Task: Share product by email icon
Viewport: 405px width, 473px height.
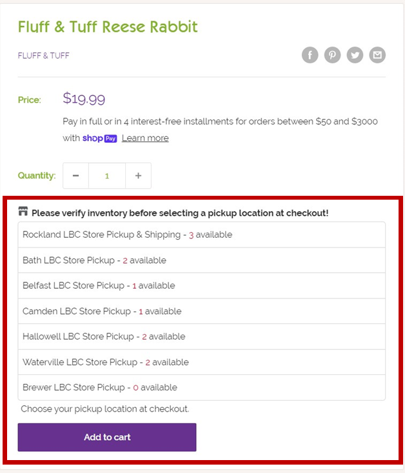Action: pos(377,55)
